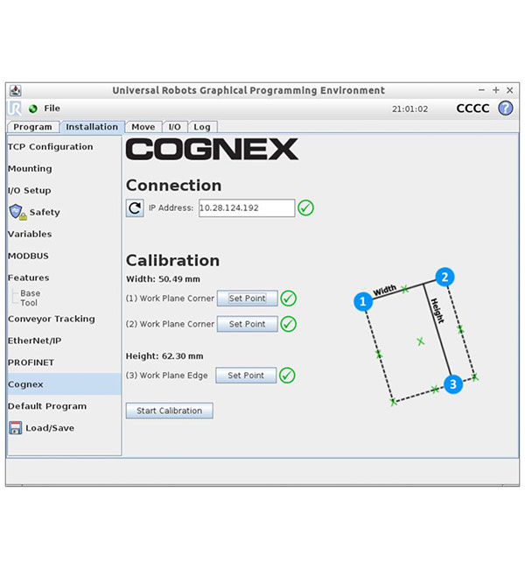Click the Calibration heading
The height and width of the screenshot is (569, 525).
pyautogui.click(x=172, y=261)
